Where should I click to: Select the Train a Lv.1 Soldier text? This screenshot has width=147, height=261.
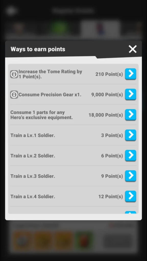coord(33,135)
